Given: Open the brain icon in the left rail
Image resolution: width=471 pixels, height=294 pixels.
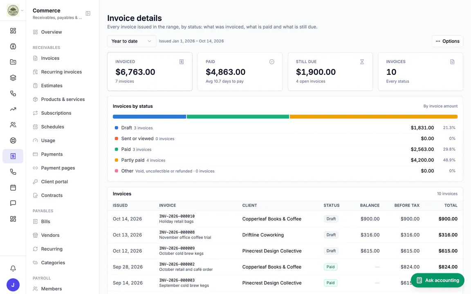Looking at the screenshot, I should [x=13, y=46].
